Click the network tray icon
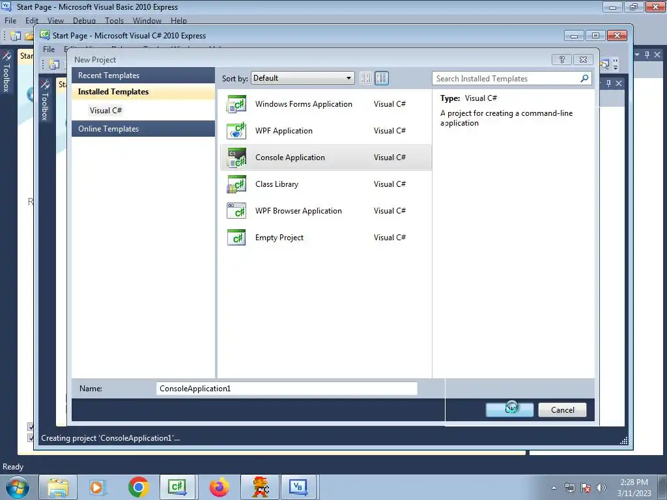 [569, 488]
